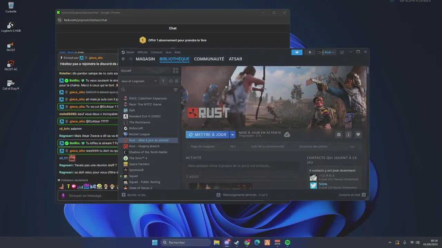Expand the arrow next to Mettre à jour
Screen dimensions: 442x248
tap(233, 135)
